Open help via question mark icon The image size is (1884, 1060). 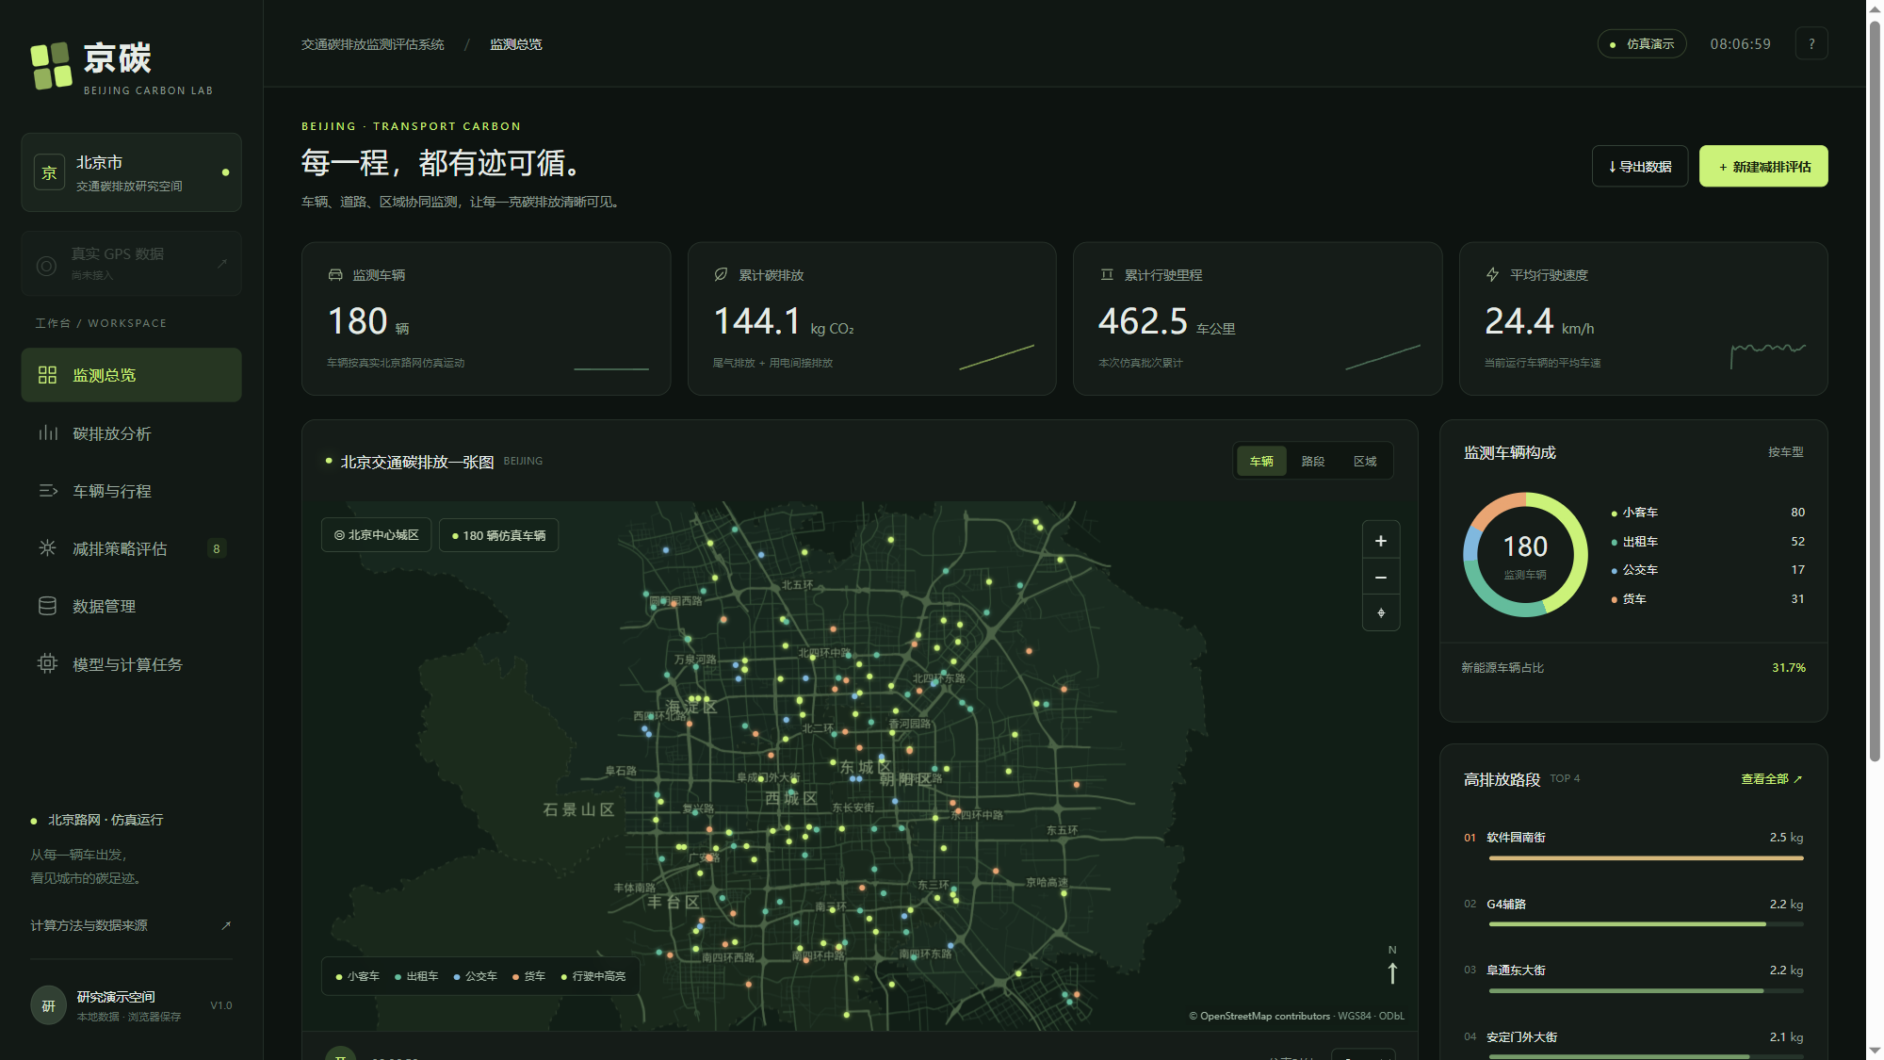1811,44
